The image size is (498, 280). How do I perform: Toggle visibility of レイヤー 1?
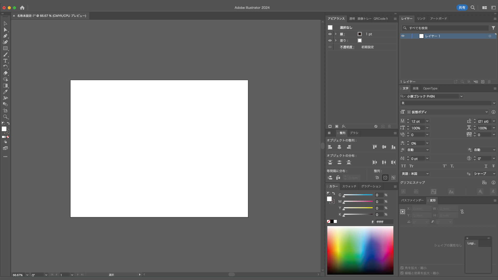(x=403, y=36)
